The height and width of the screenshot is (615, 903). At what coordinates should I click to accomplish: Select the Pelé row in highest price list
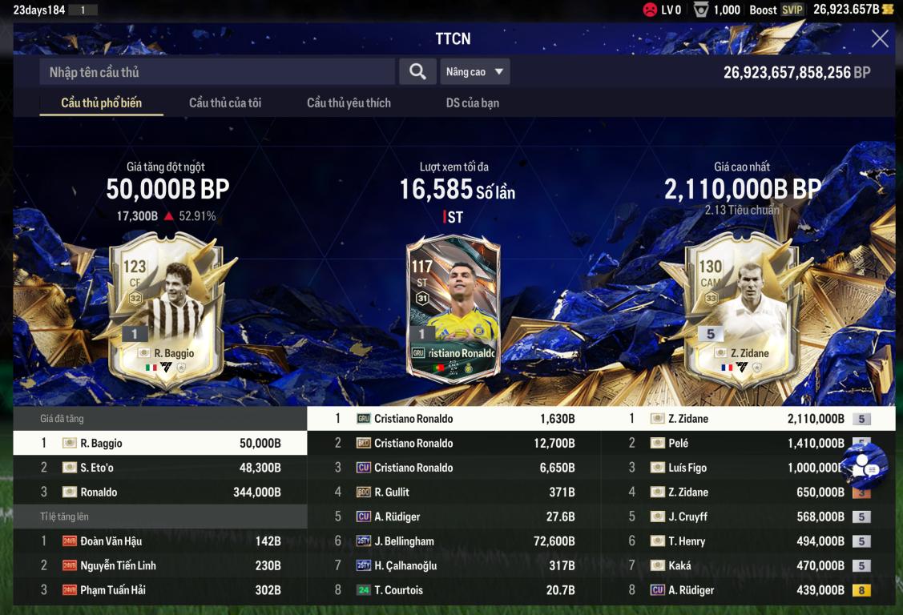pyautogui.click(x=748, y=443)
